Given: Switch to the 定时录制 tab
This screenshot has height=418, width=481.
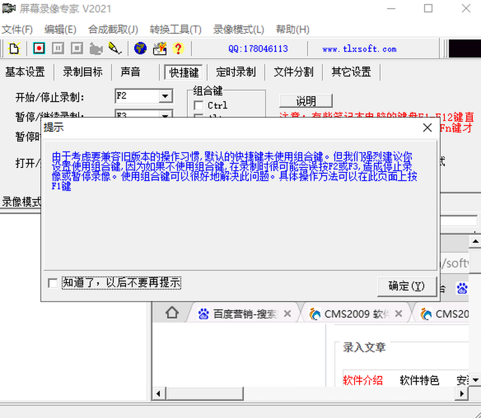Looking at the screenshot, I should [236, 72].
